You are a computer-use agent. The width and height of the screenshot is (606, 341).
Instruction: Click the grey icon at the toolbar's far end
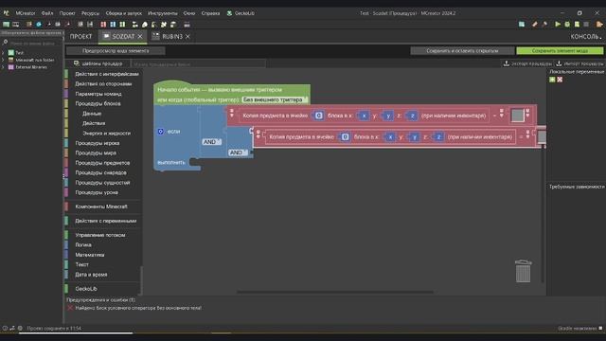click(187, 25)
